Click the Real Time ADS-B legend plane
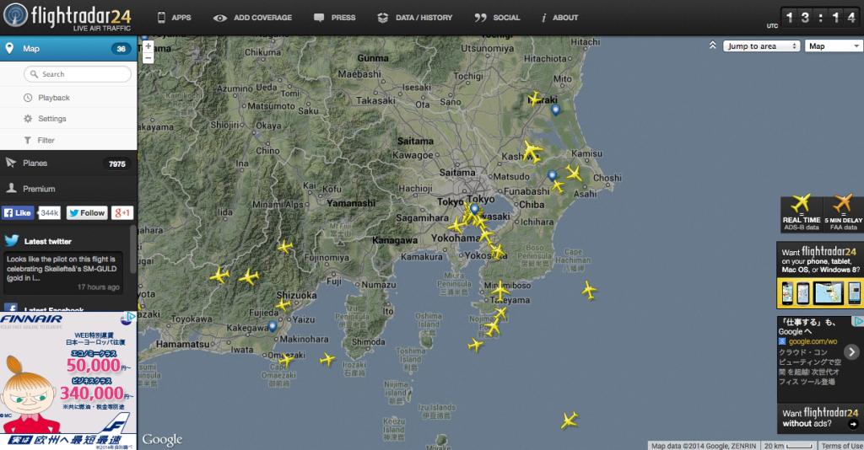 click(801, 205)
